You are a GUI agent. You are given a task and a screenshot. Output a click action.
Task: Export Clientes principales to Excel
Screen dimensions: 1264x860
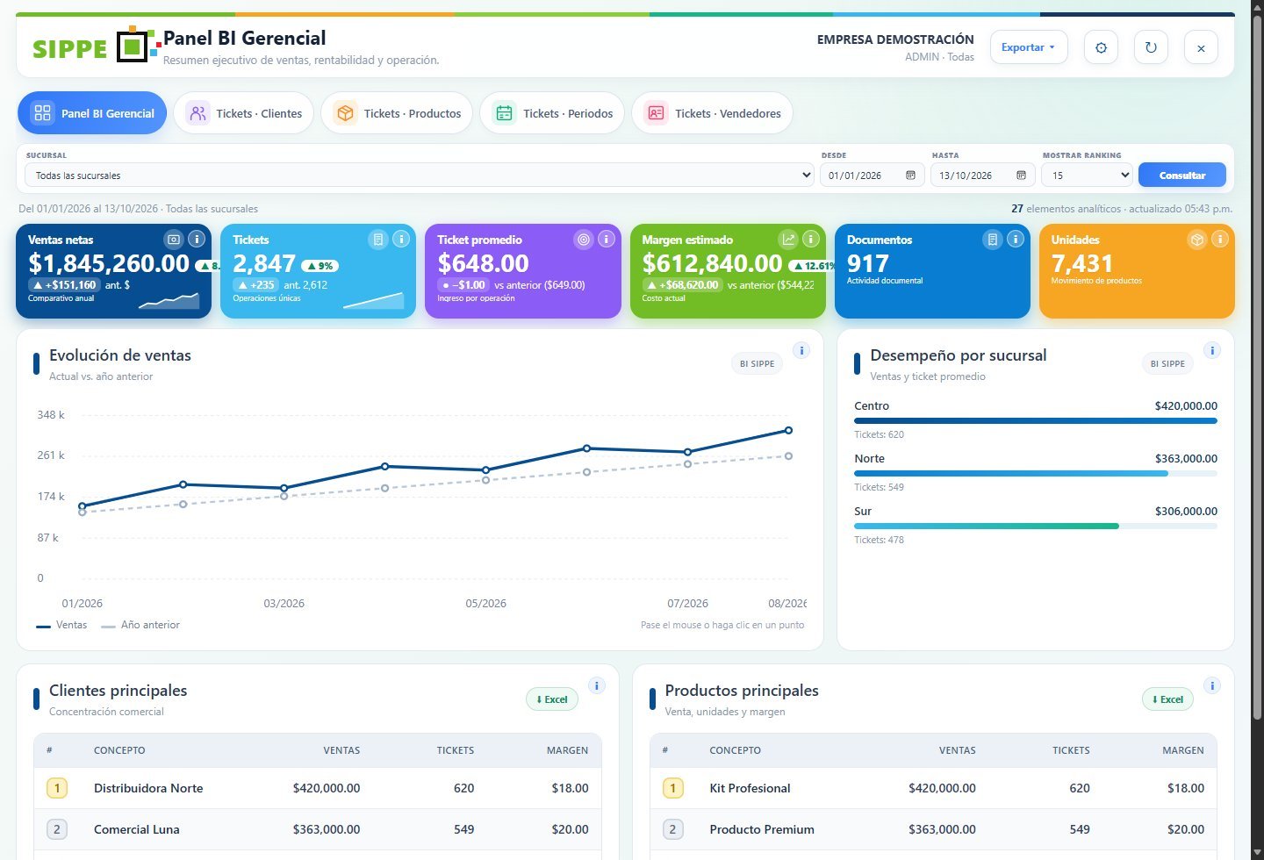pos(552,699)
